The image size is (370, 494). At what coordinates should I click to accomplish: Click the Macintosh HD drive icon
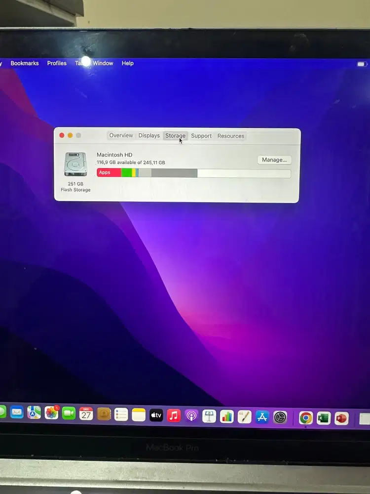(75, 164)
